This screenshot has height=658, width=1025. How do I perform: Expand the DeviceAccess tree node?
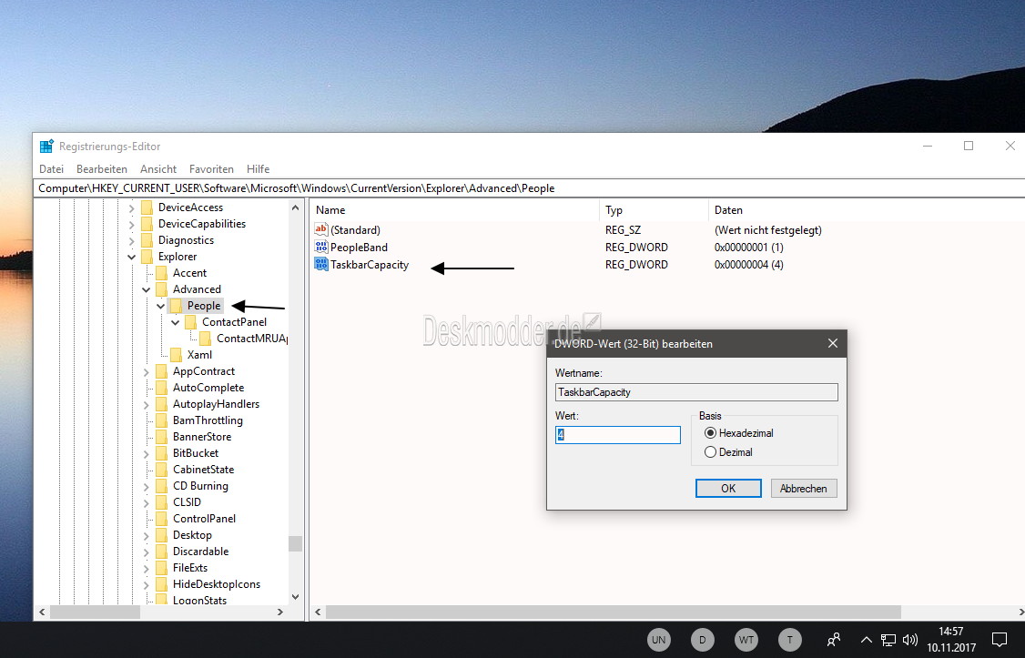[131, 208]
